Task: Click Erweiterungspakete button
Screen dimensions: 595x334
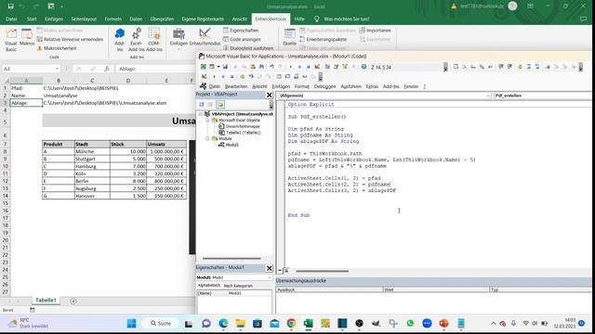Action: [323, 39]
